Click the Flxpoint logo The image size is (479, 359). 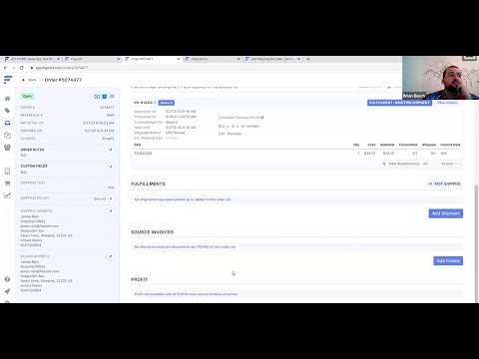click(x=8, y=80)
